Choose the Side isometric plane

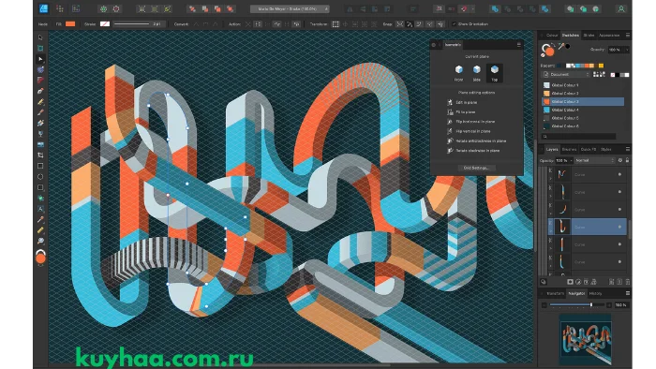(x=476, y=72)
